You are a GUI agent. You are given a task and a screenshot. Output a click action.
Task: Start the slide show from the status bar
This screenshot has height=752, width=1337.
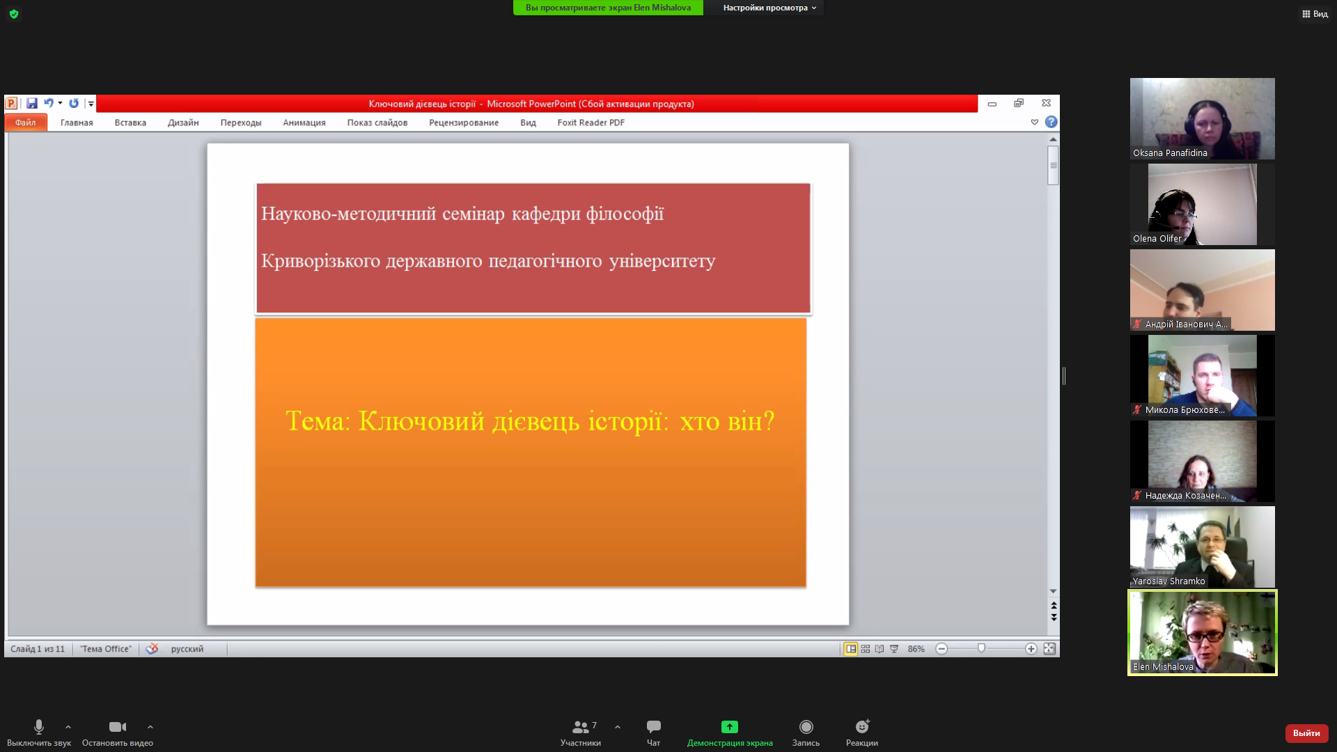(x=894, y=649)
